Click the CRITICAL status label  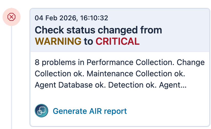point(118,41)
